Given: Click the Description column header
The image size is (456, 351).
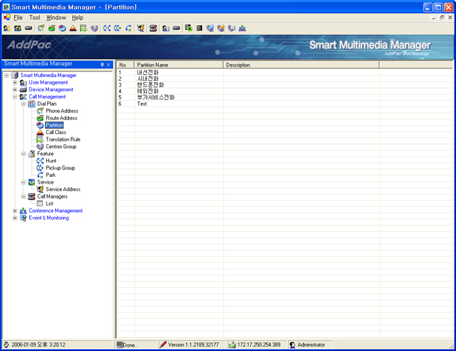Looking at the screenshot, I should [x=301, y=65].
